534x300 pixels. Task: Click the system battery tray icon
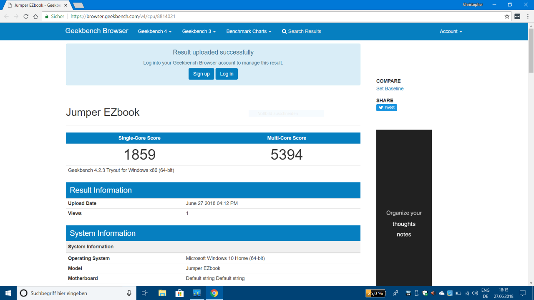point(458,293)
